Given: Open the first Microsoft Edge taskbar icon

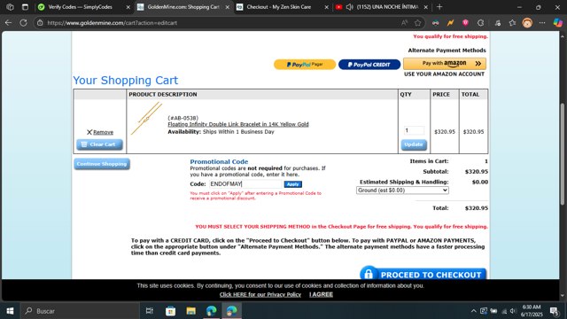Looking at the screenshot, I should coord(211,311).
